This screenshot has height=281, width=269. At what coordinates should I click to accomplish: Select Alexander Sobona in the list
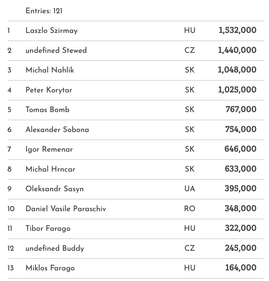point(57,130)
